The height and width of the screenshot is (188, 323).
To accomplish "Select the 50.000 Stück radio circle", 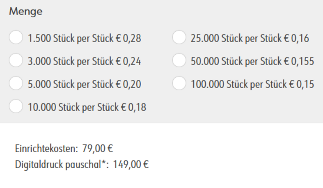I will (x=179, y=61).
